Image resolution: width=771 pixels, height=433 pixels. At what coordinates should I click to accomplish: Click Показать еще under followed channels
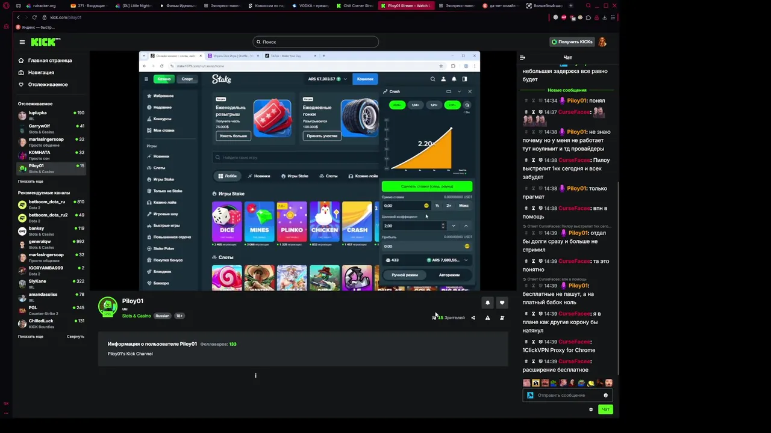31,181
